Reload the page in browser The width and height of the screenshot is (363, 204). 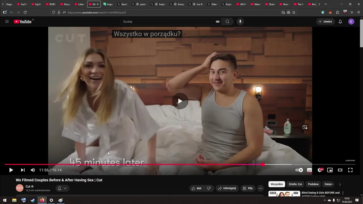[25, 12]
